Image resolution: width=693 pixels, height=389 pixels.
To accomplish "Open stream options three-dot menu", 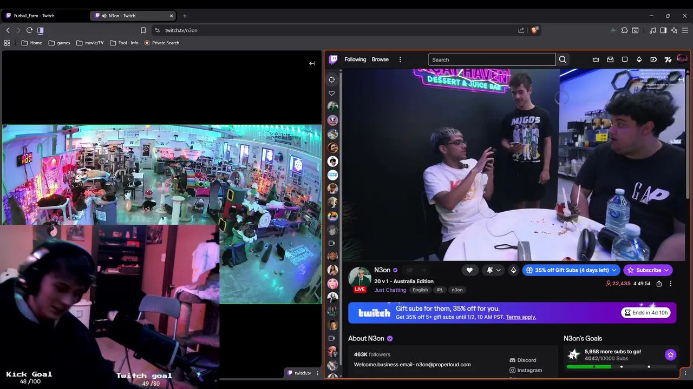I will click(x=670, y=284).
